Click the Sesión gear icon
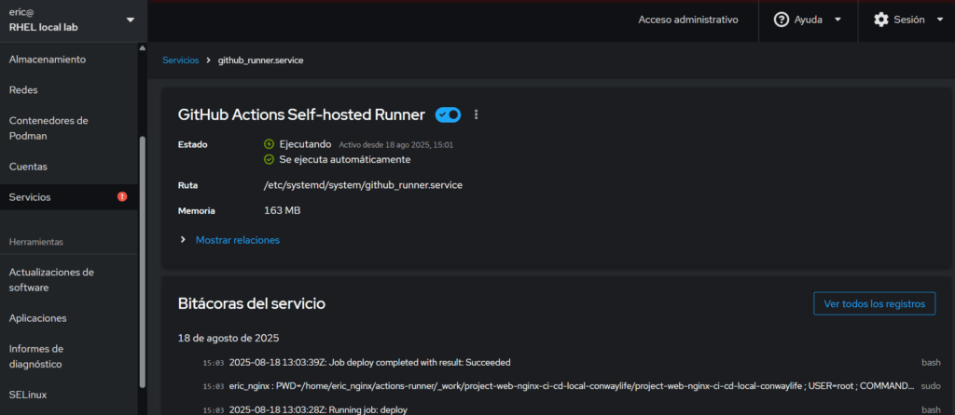 tap(880, 20)
